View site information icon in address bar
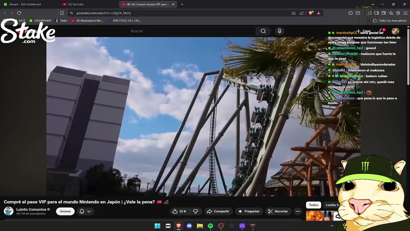The height and width of the screenshot is (231, 410). tap(71, 13)
